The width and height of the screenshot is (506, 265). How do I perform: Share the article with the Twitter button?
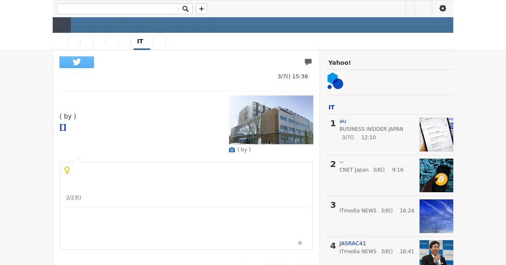tap(77, 62)
